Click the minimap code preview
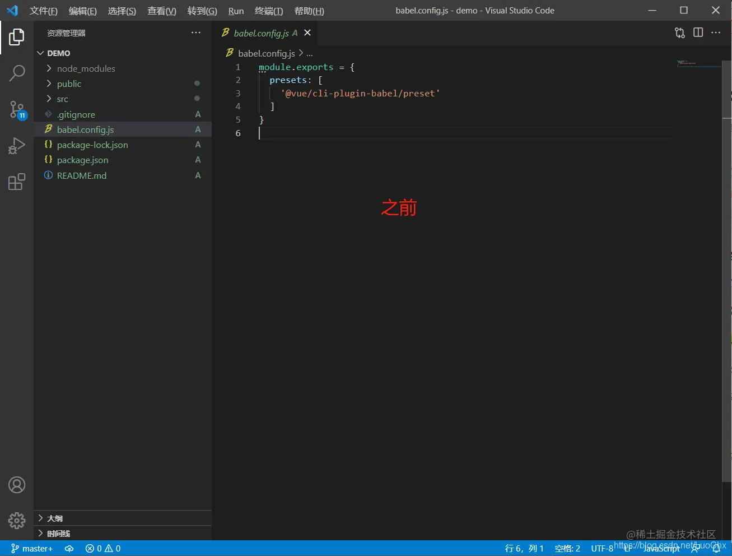Viewport: 732px width, 556px height. [x=698, y=63]
